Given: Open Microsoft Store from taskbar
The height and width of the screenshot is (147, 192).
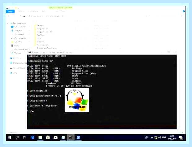Looking at the screenshot, I should tap(48, 137).
